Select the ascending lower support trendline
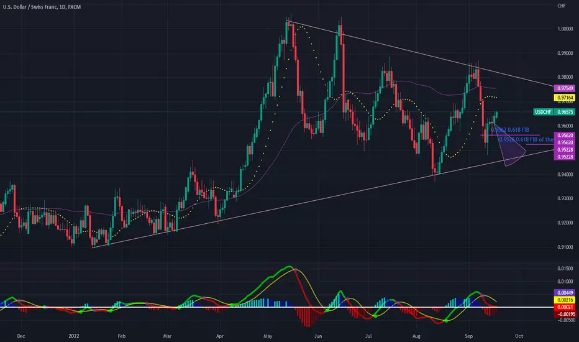The image size is (579, 342). [x=323, y=198]
